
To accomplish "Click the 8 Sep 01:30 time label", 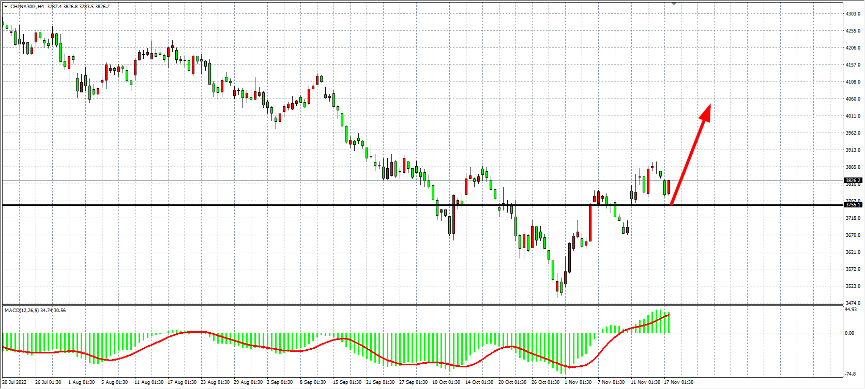I will [x=313, y=382].
